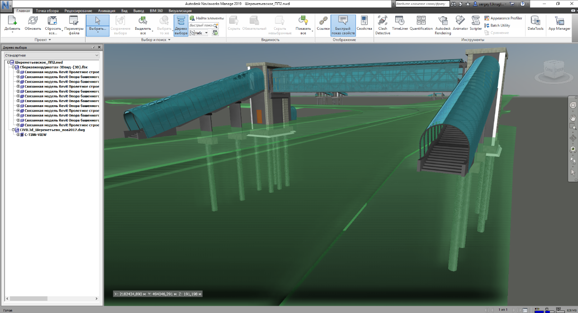This screenshot has width=578, height=313.
Task: Click the ViewCube in the 3D viewport
Action: (x=552, y=71)
